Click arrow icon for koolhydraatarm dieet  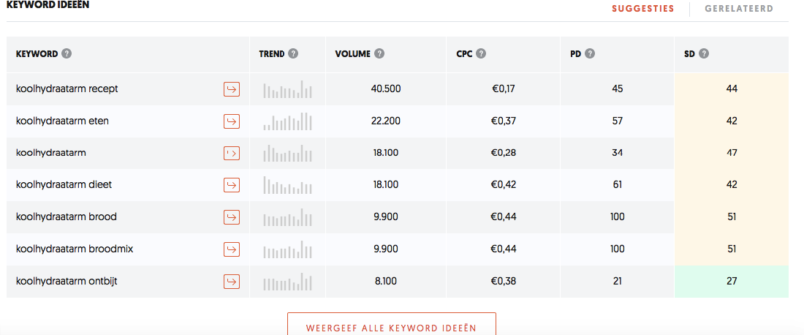(x=232, y=185)
